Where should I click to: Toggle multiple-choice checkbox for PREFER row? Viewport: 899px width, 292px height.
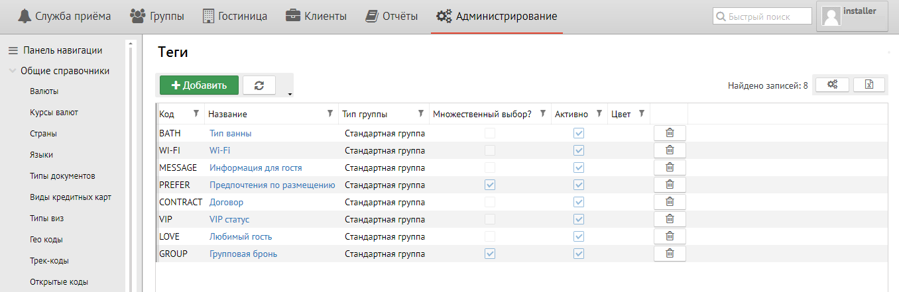pos(490,185)
